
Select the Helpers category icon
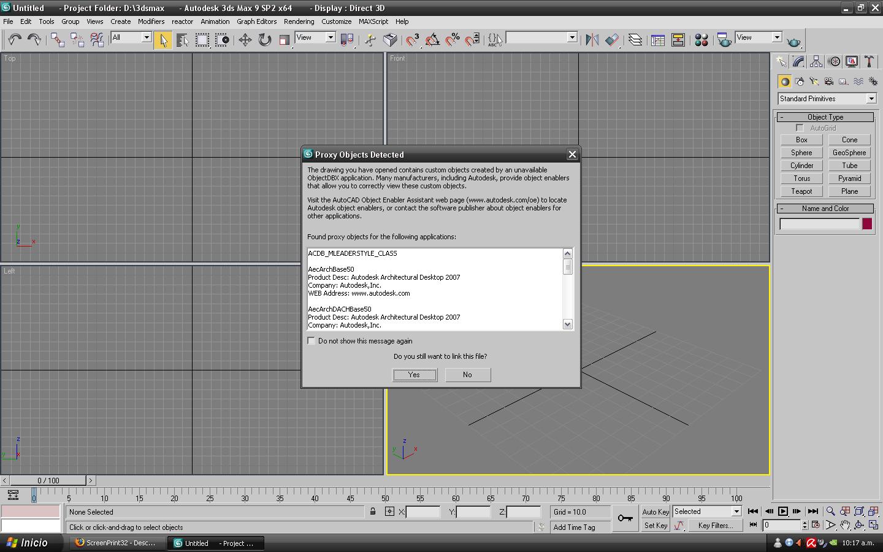pos(843,82)
